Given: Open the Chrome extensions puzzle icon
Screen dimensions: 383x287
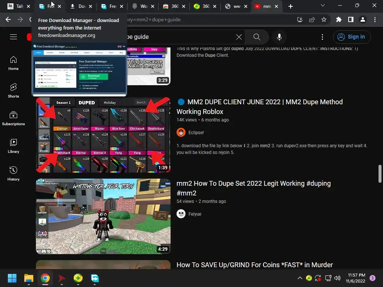Looking at the screenshot, I should [339, 19].
